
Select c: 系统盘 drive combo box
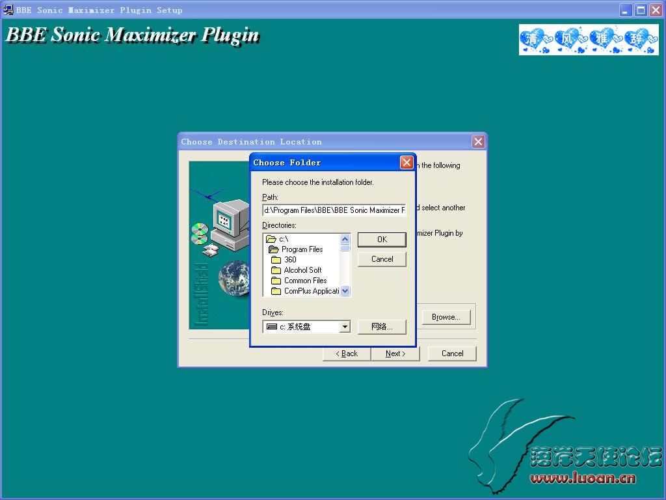[306, 327]
